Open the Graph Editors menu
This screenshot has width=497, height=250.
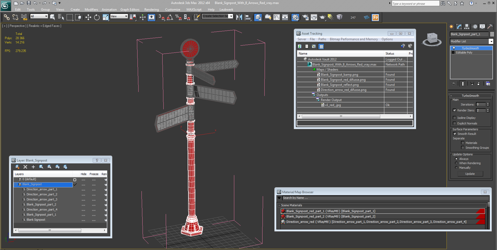coord(130,10)
